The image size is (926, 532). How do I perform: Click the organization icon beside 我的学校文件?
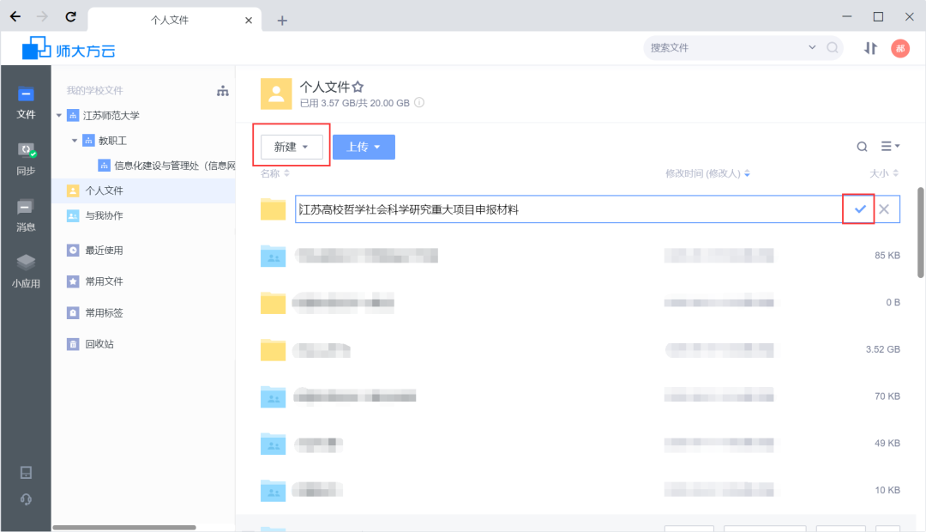222,89
